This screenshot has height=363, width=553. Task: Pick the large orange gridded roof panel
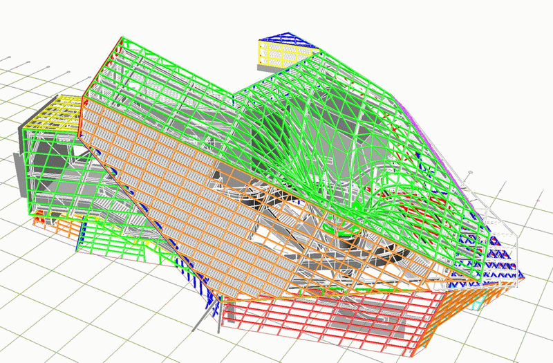click(x=226, y=201)
